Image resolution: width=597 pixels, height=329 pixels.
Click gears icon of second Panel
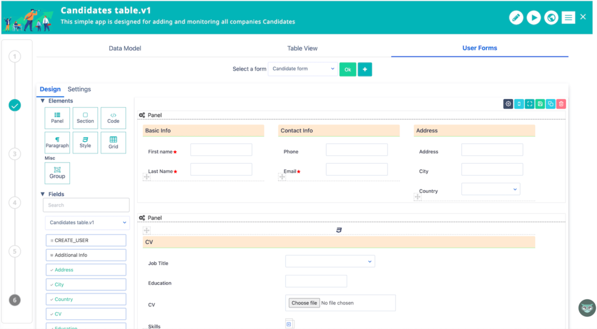coord(142,218)
